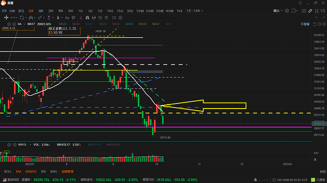The width and height of the screenshot is (327, 183).
Task: Undo last drawing action
Action: point(317,18)
